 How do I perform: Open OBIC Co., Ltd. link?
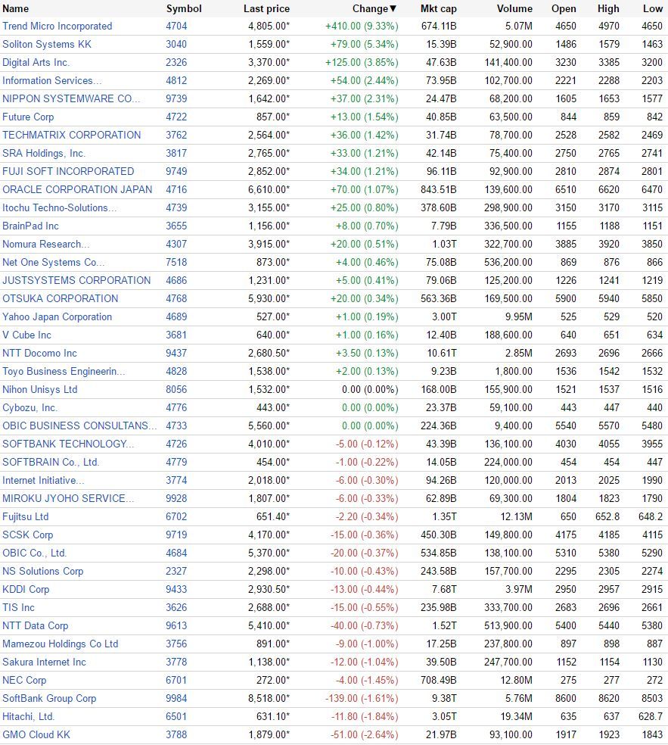click(x=35, y=553)
